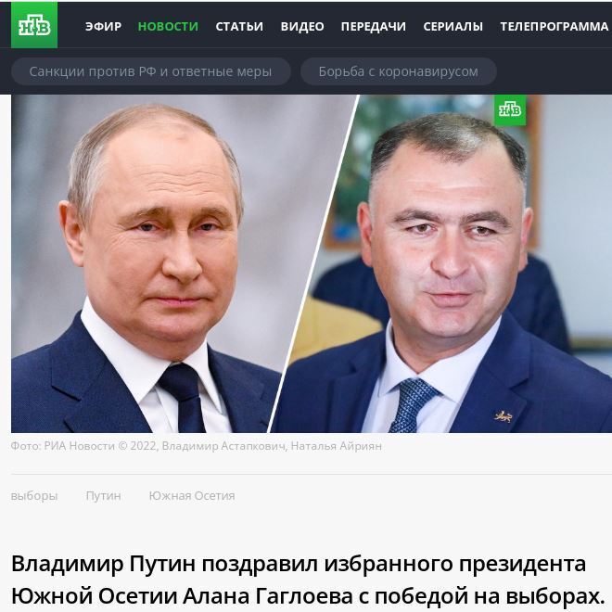Click the diagonal divider in the photo collage

[x=313, y=263]
